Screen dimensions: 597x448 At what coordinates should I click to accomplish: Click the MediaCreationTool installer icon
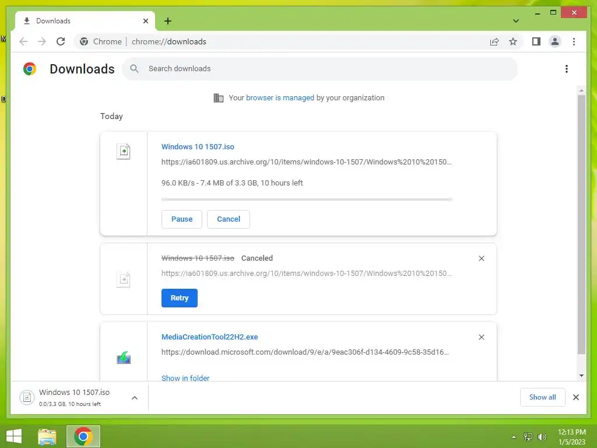point(124,358)
